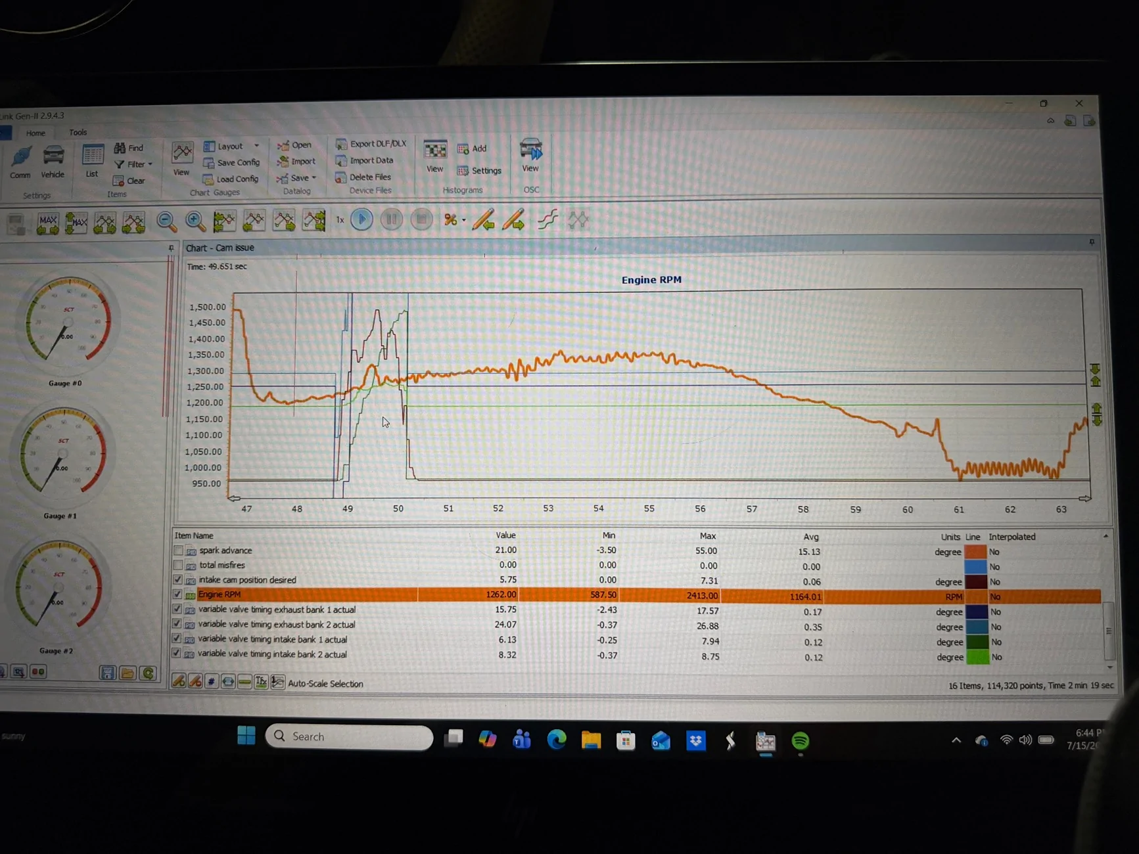Click the zoom out magnifier icon
The height and width of the screenshot is (854, 1139).
pos(166,221)
